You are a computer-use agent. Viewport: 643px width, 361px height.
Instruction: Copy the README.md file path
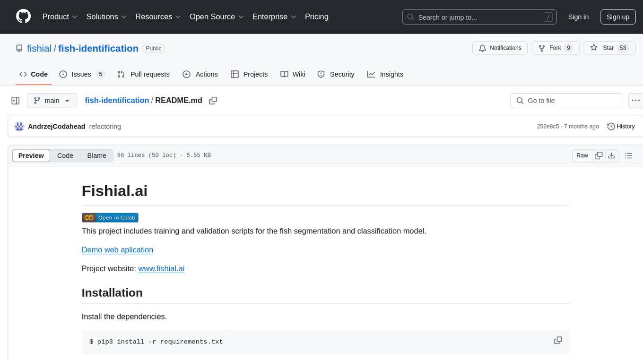coord(213,101)
